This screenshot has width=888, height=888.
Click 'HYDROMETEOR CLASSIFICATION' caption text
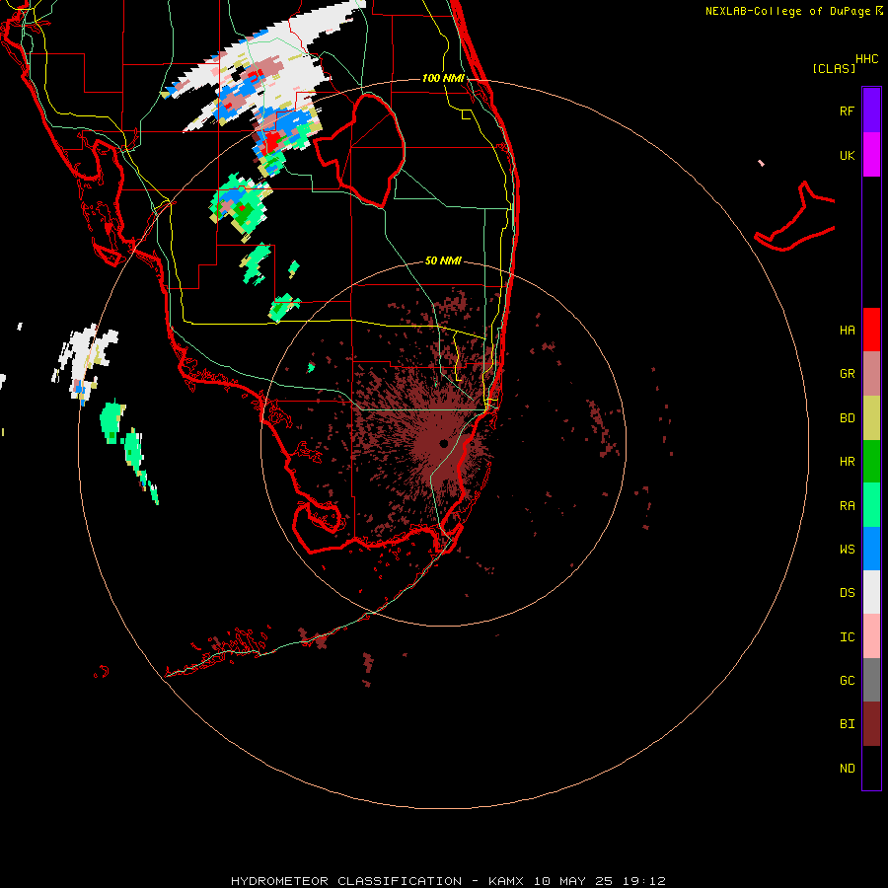point(346,881)
